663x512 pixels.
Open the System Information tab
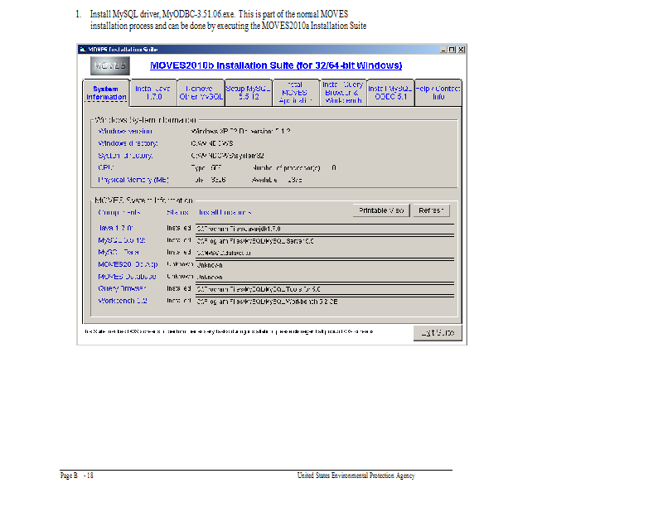tap(106, 93)
